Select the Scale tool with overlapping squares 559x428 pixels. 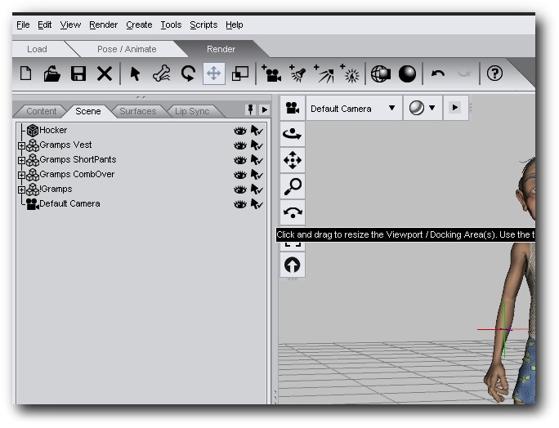coord(240,74)
